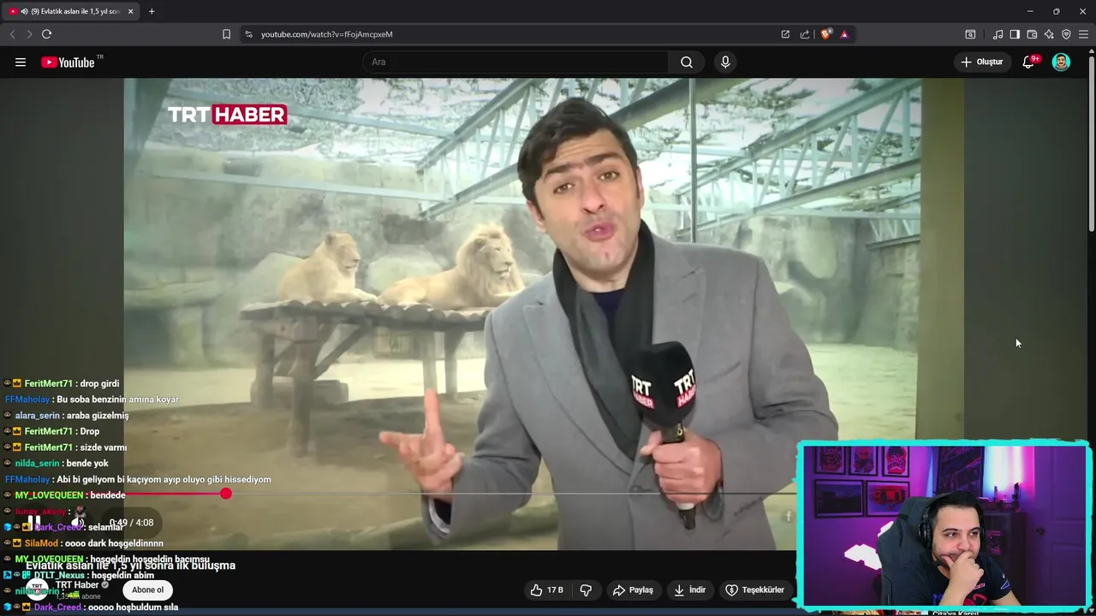Viewport: 1096px width, 616px height.
Task: Share this page via address bar share icon
Action: tap(805, 34)
